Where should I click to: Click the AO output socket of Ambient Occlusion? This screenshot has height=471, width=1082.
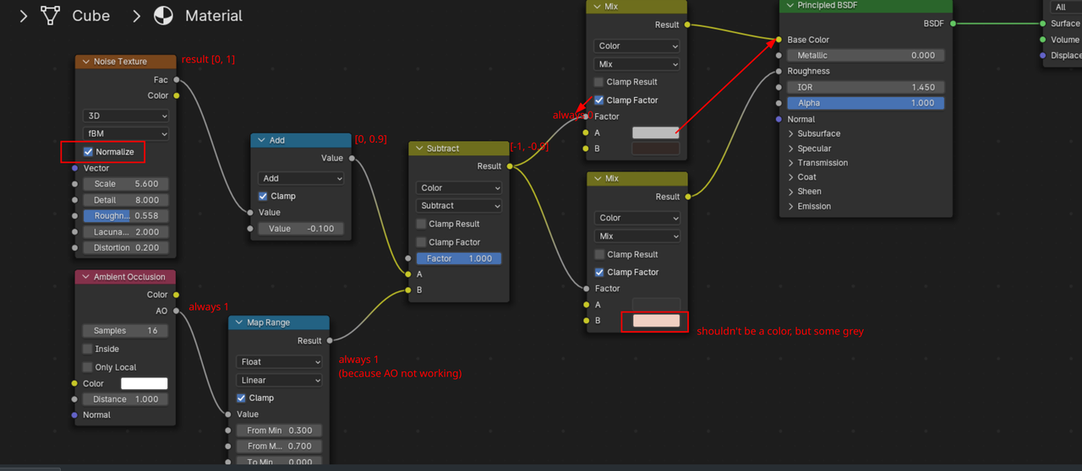(x=177, y=311)
